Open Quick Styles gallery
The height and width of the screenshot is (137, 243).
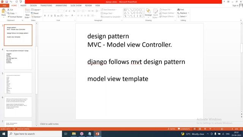(x=155, y=13)
